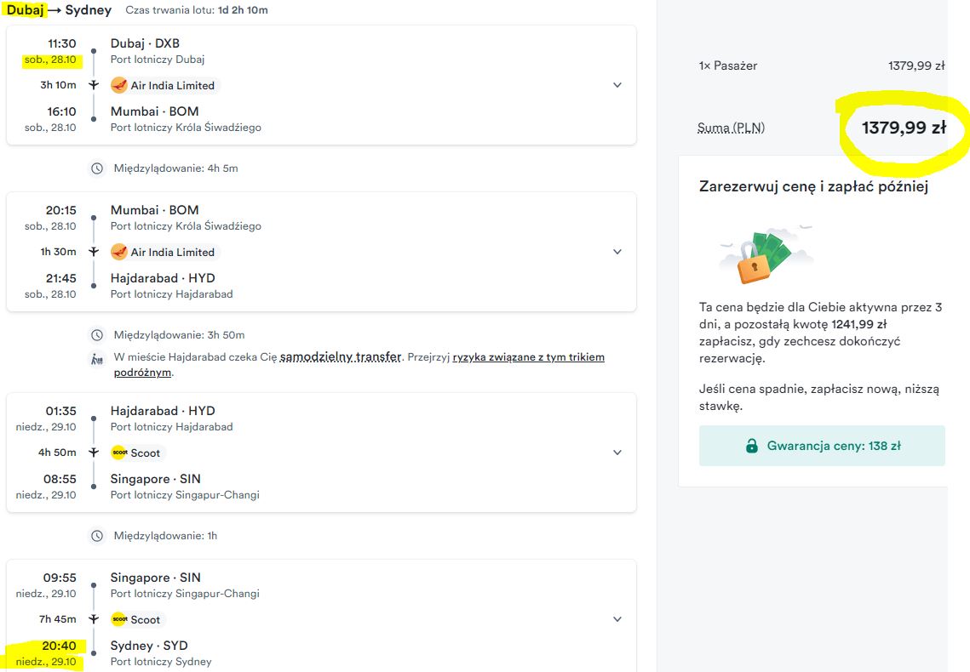970x672 pixels.
Task: Click the clock icon beside 1h layover
Action: click(x=97, y=536)
